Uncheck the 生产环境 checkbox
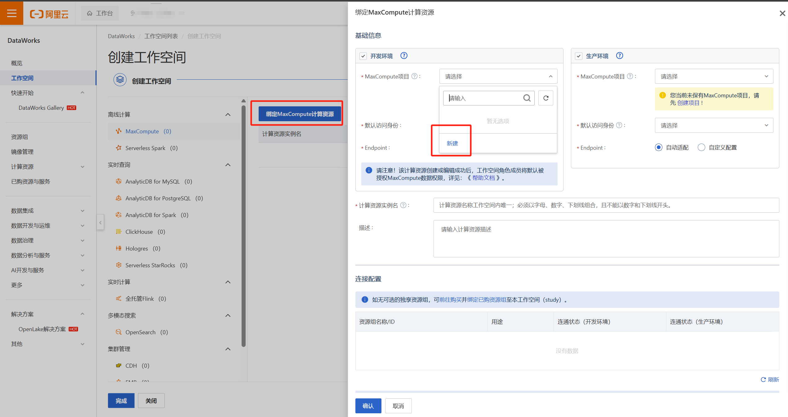This screenshot has height=417, width=788. [x=579, y=56]
